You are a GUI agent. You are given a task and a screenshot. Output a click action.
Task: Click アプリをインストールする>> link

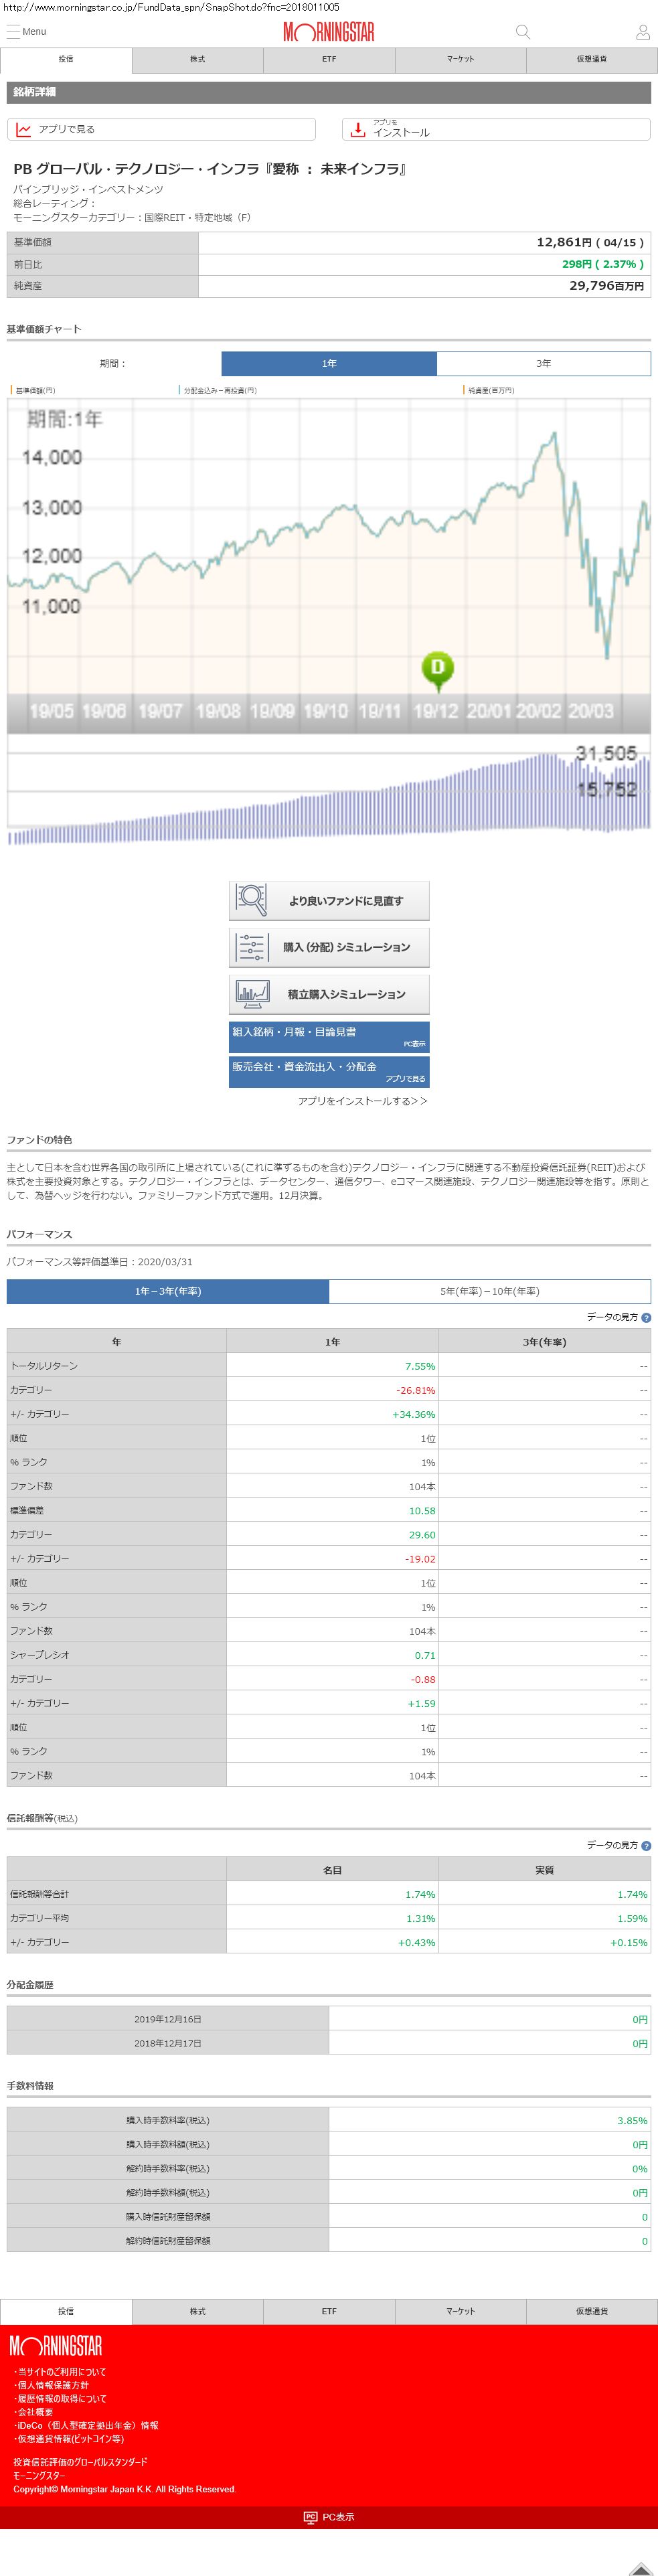(x=362, y=1101)
